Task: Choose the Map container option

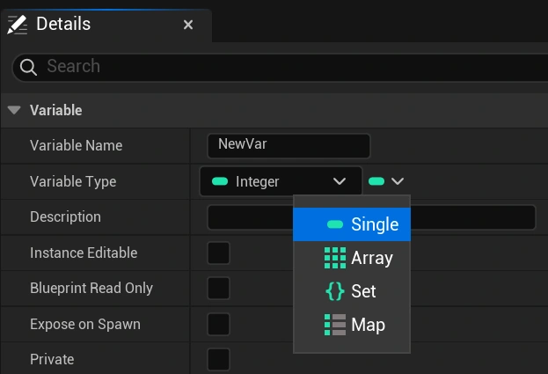Action: click(352, 325)
